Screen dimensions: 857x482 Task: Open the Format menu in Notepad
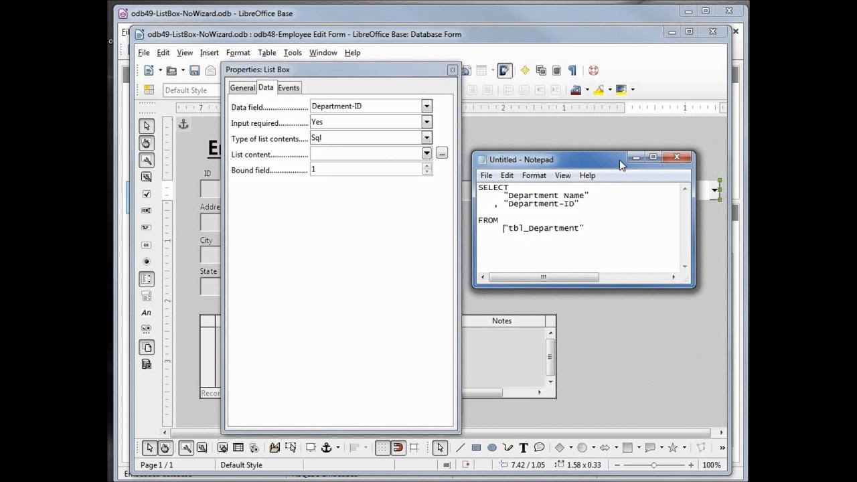tap(534, 175)
